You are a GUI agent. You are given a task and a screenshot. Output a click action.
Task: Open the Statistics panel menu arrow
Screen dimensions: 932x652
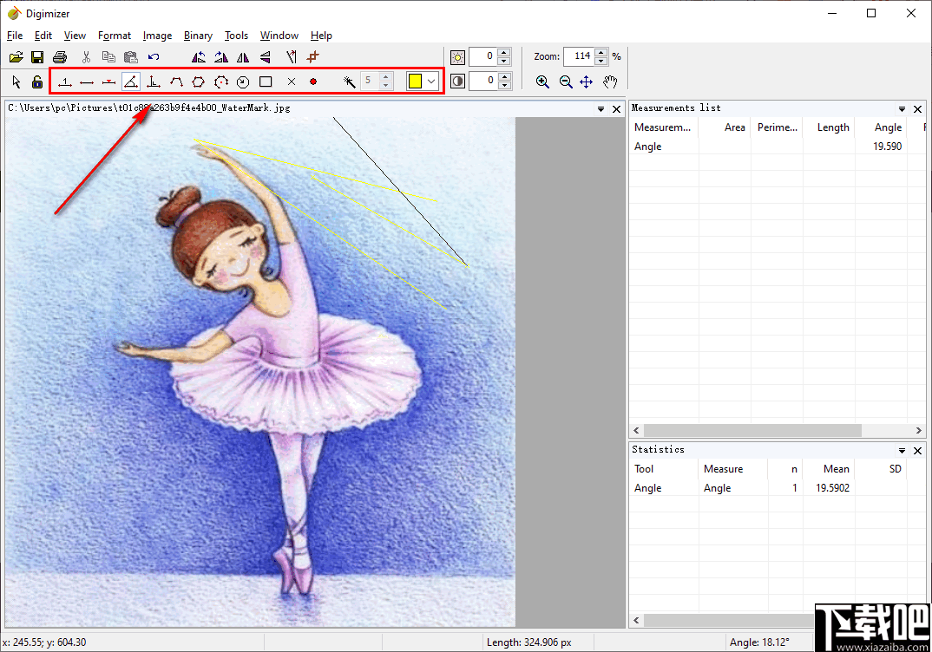(x=902, y=451)
